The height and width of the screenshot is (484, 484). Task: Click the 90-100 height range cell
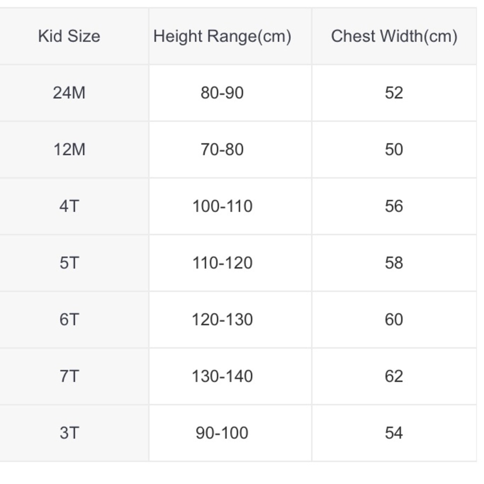coord(230,433)
